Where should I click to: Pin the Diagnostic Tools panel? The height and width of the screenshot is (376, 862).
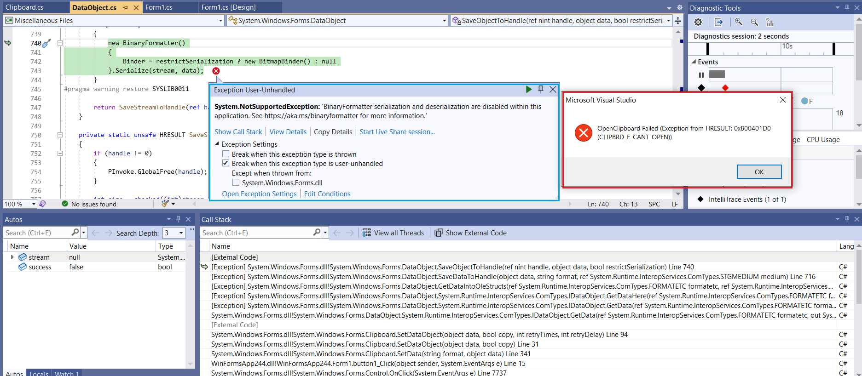pos(847,8)
